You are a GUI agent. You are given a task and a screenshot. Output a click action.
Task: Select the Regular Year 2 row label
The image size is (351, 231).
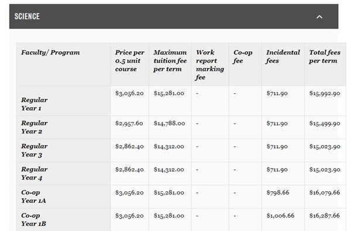point(35,127)
